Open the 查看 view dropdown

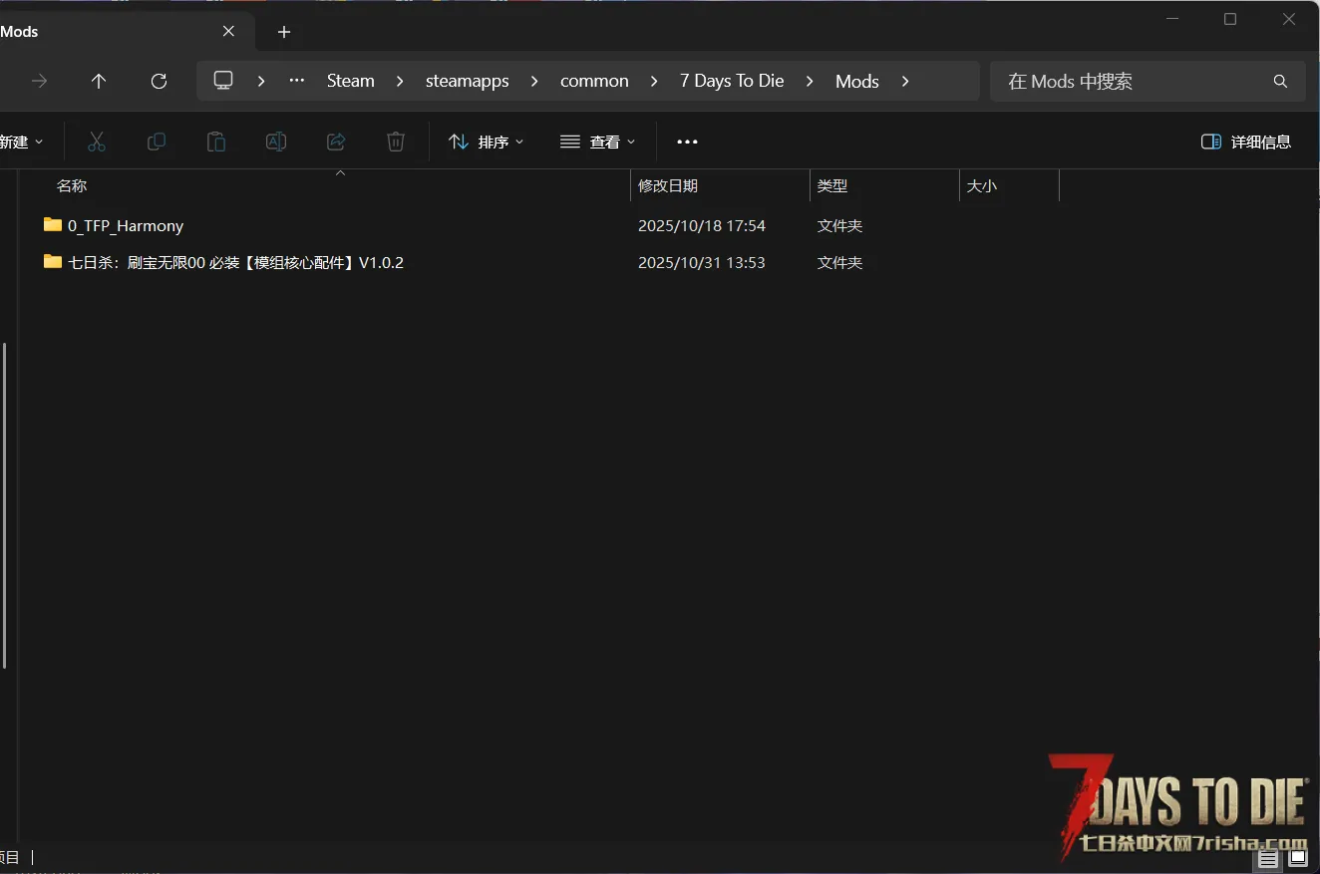tap(598, 142)
